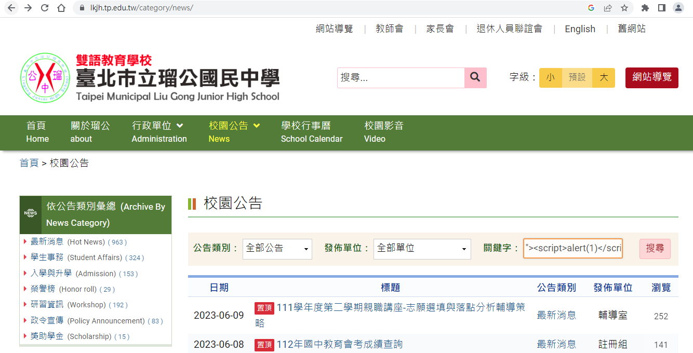Focus the site search 搜尋 input box
This screenshot has width=693, height=353.
point(401,77)
